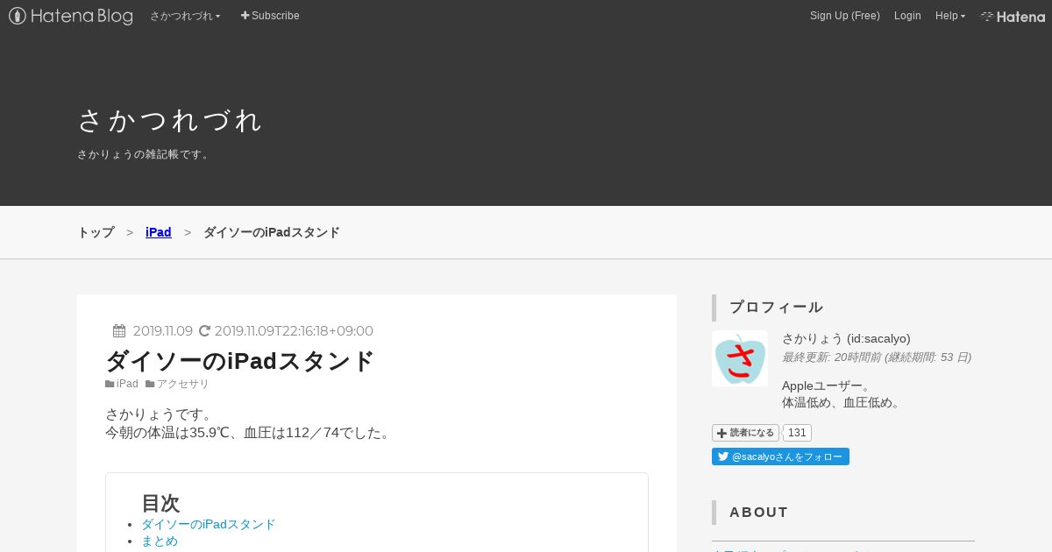The image size is (1052, 552).
Task: Go to the Login page
Action: pos(907,16)
